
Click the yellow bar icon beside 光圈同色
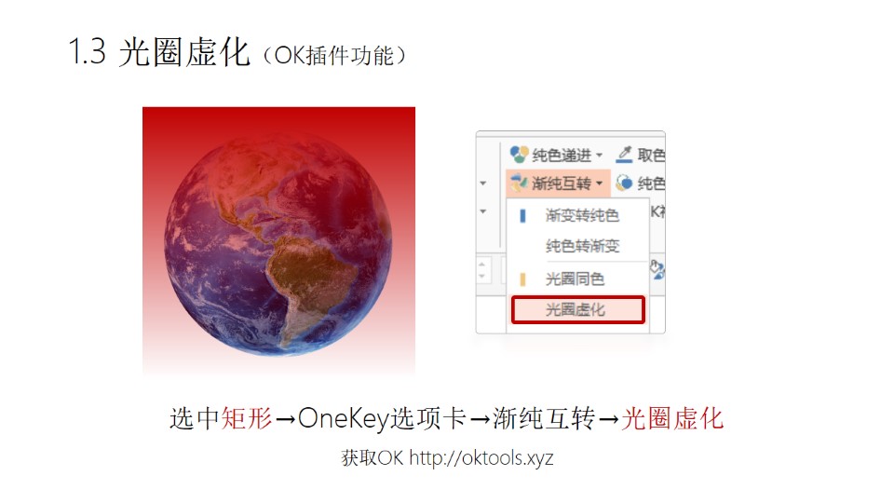click(522, 279)
